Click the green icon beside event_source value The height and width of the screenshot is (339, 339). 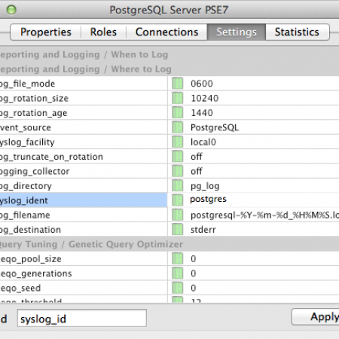click(178, 127)
